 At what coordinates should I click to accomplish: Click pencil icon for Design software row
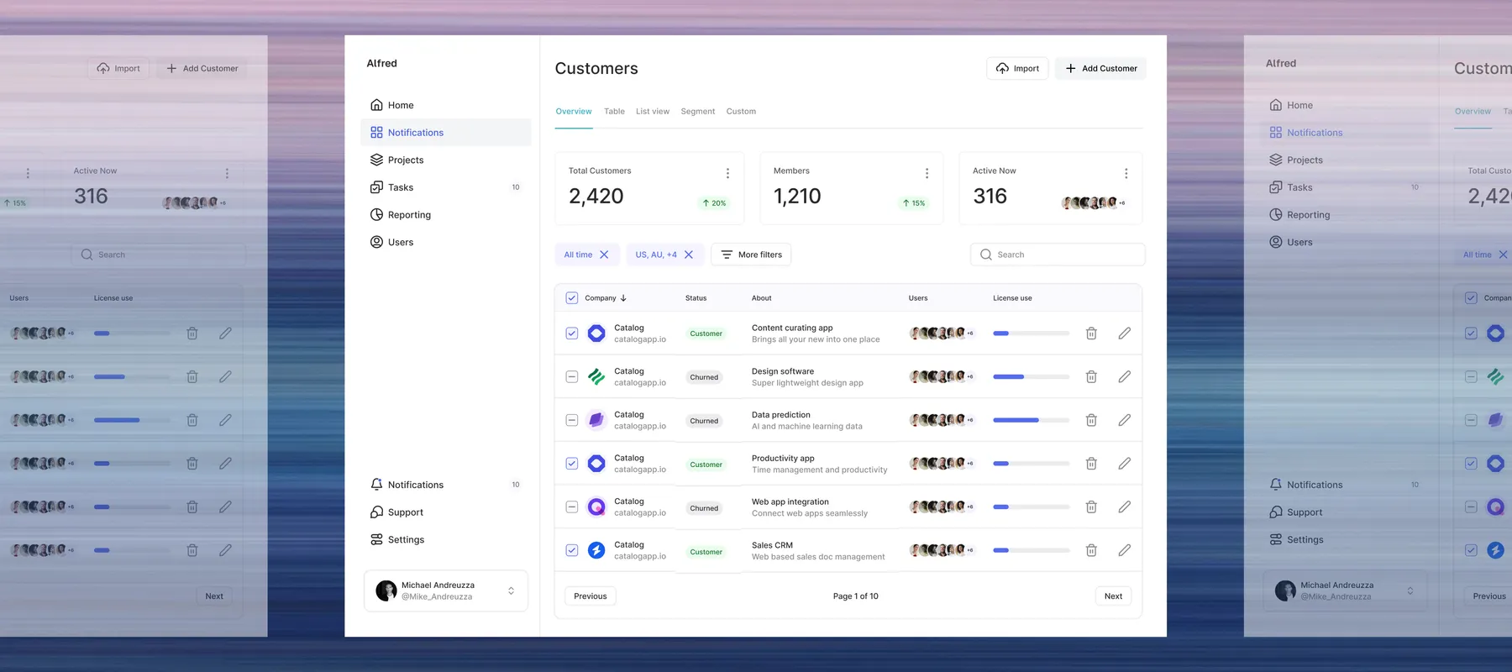point(1124,377)
